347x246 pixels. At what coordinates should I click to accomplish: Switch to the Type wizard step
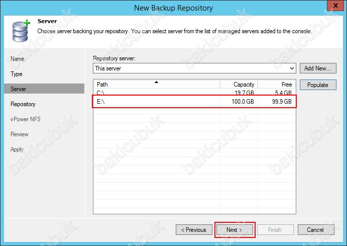tap(17, 74)
